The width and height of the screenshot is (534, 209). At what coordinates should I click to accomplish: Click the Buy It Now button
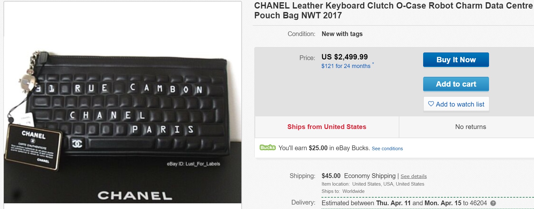456,60
